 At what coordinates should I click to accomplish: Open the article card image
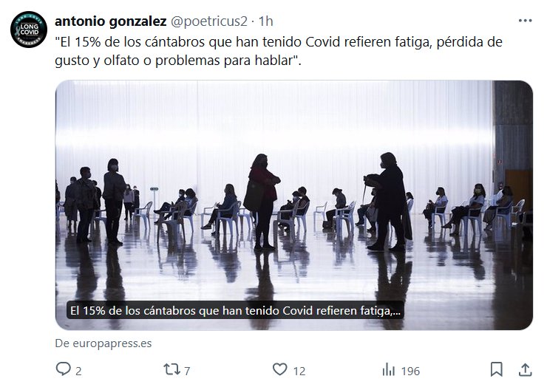pos(293,205)
